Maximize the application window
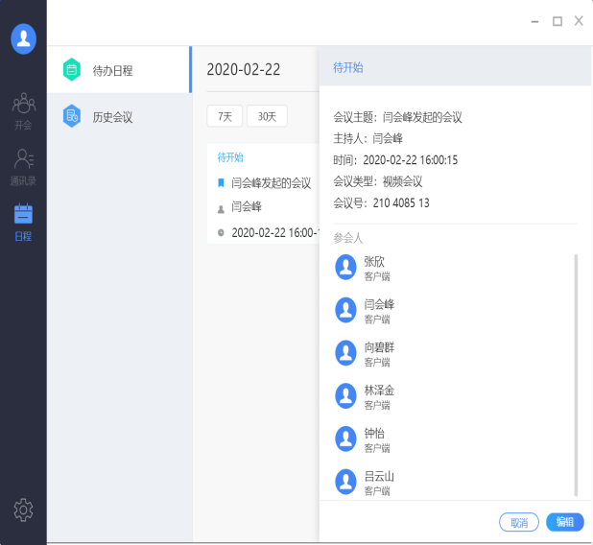Screen dimensions: 593x545 click(557, 20)
